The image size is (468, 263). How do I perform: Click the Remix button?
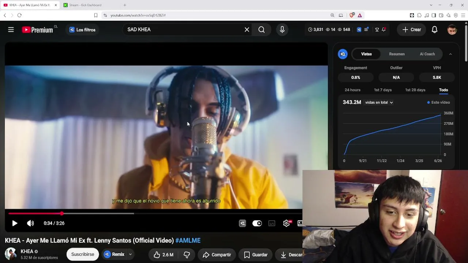tap(114, 255)
